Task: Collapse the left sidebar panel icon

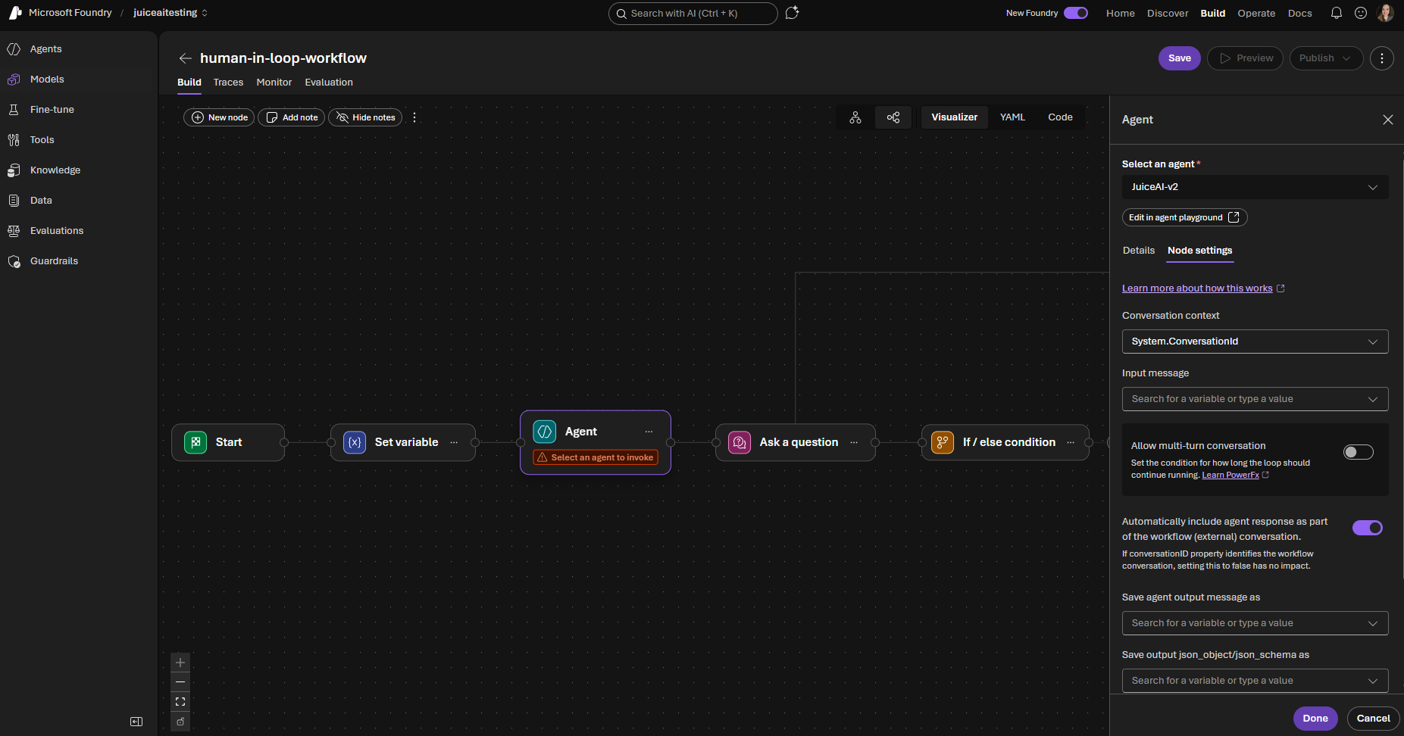Action: (136, 722)
